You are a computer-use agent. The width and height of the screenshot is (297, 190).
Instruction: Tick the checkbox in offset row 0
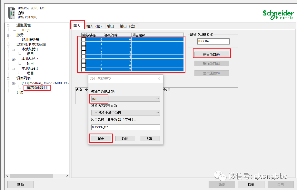point(84,40)
